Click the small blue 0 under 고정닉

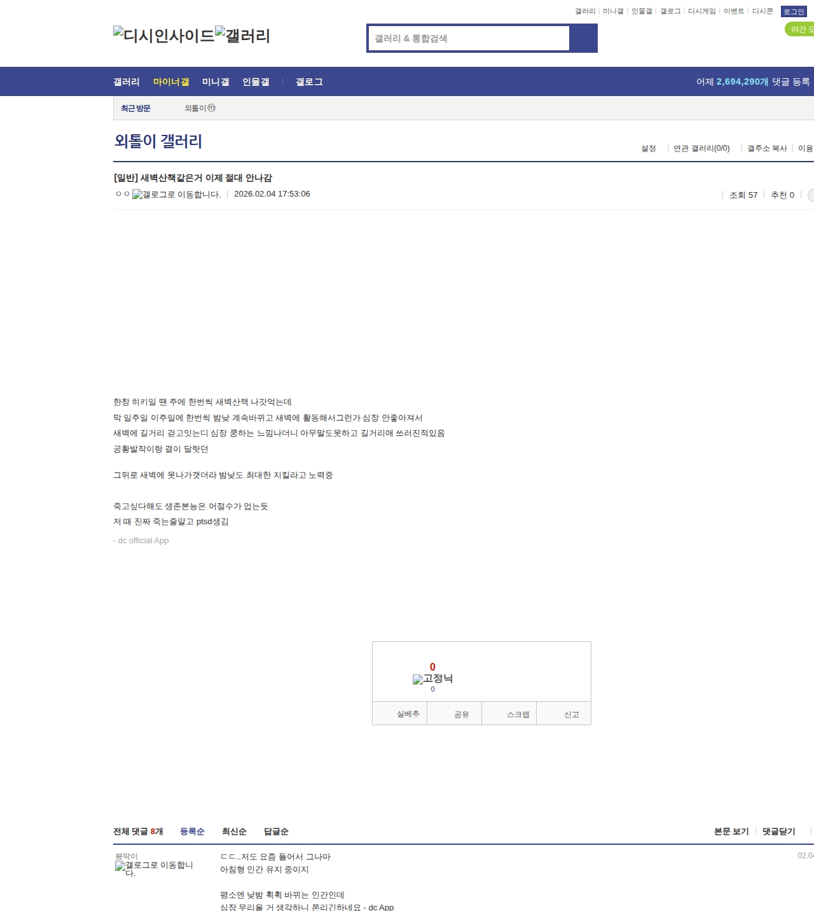tap(433, 689)
